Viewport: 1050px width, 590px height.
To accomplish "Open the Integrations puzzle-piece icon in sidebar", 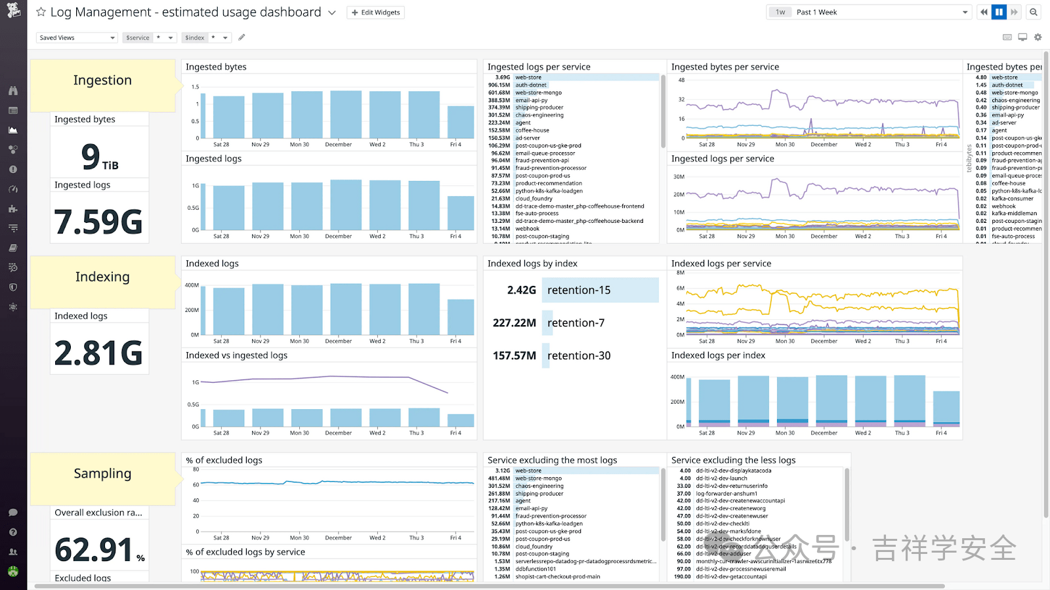I will (x=13, y=208).
